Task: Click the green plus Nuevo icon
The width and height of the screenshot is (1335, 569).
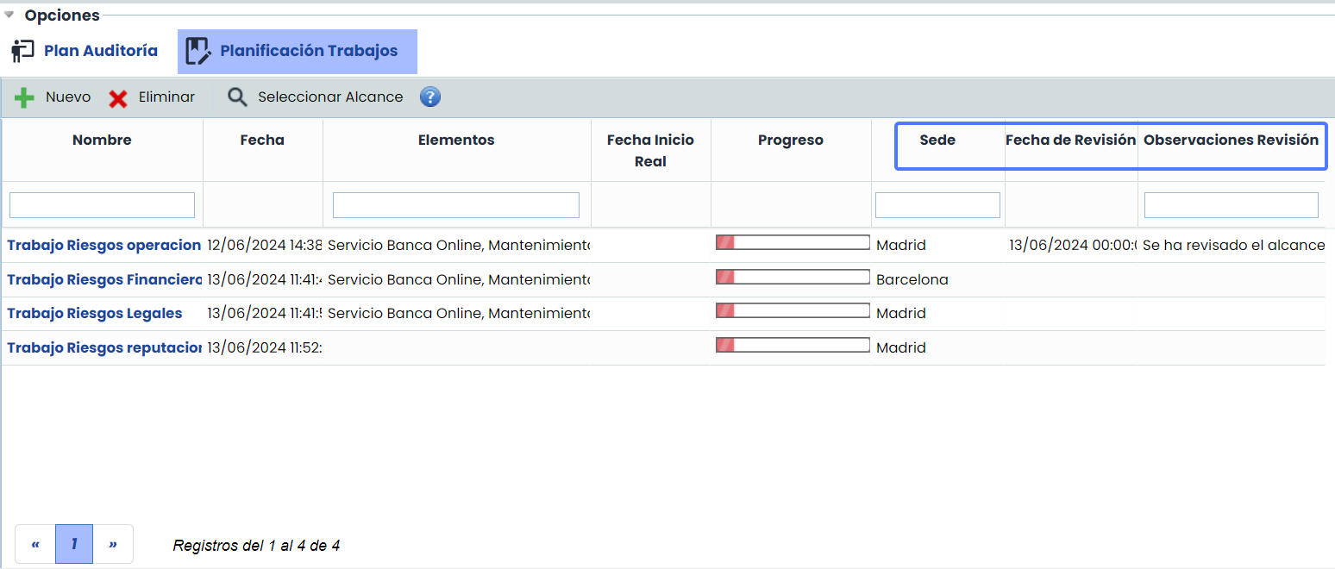Action: [x=24, y=97]
